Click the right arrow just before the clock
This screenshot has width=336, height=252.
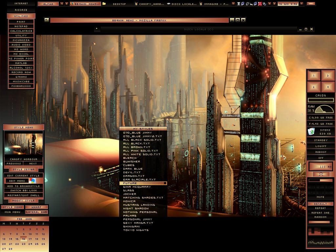pos(274,4)
